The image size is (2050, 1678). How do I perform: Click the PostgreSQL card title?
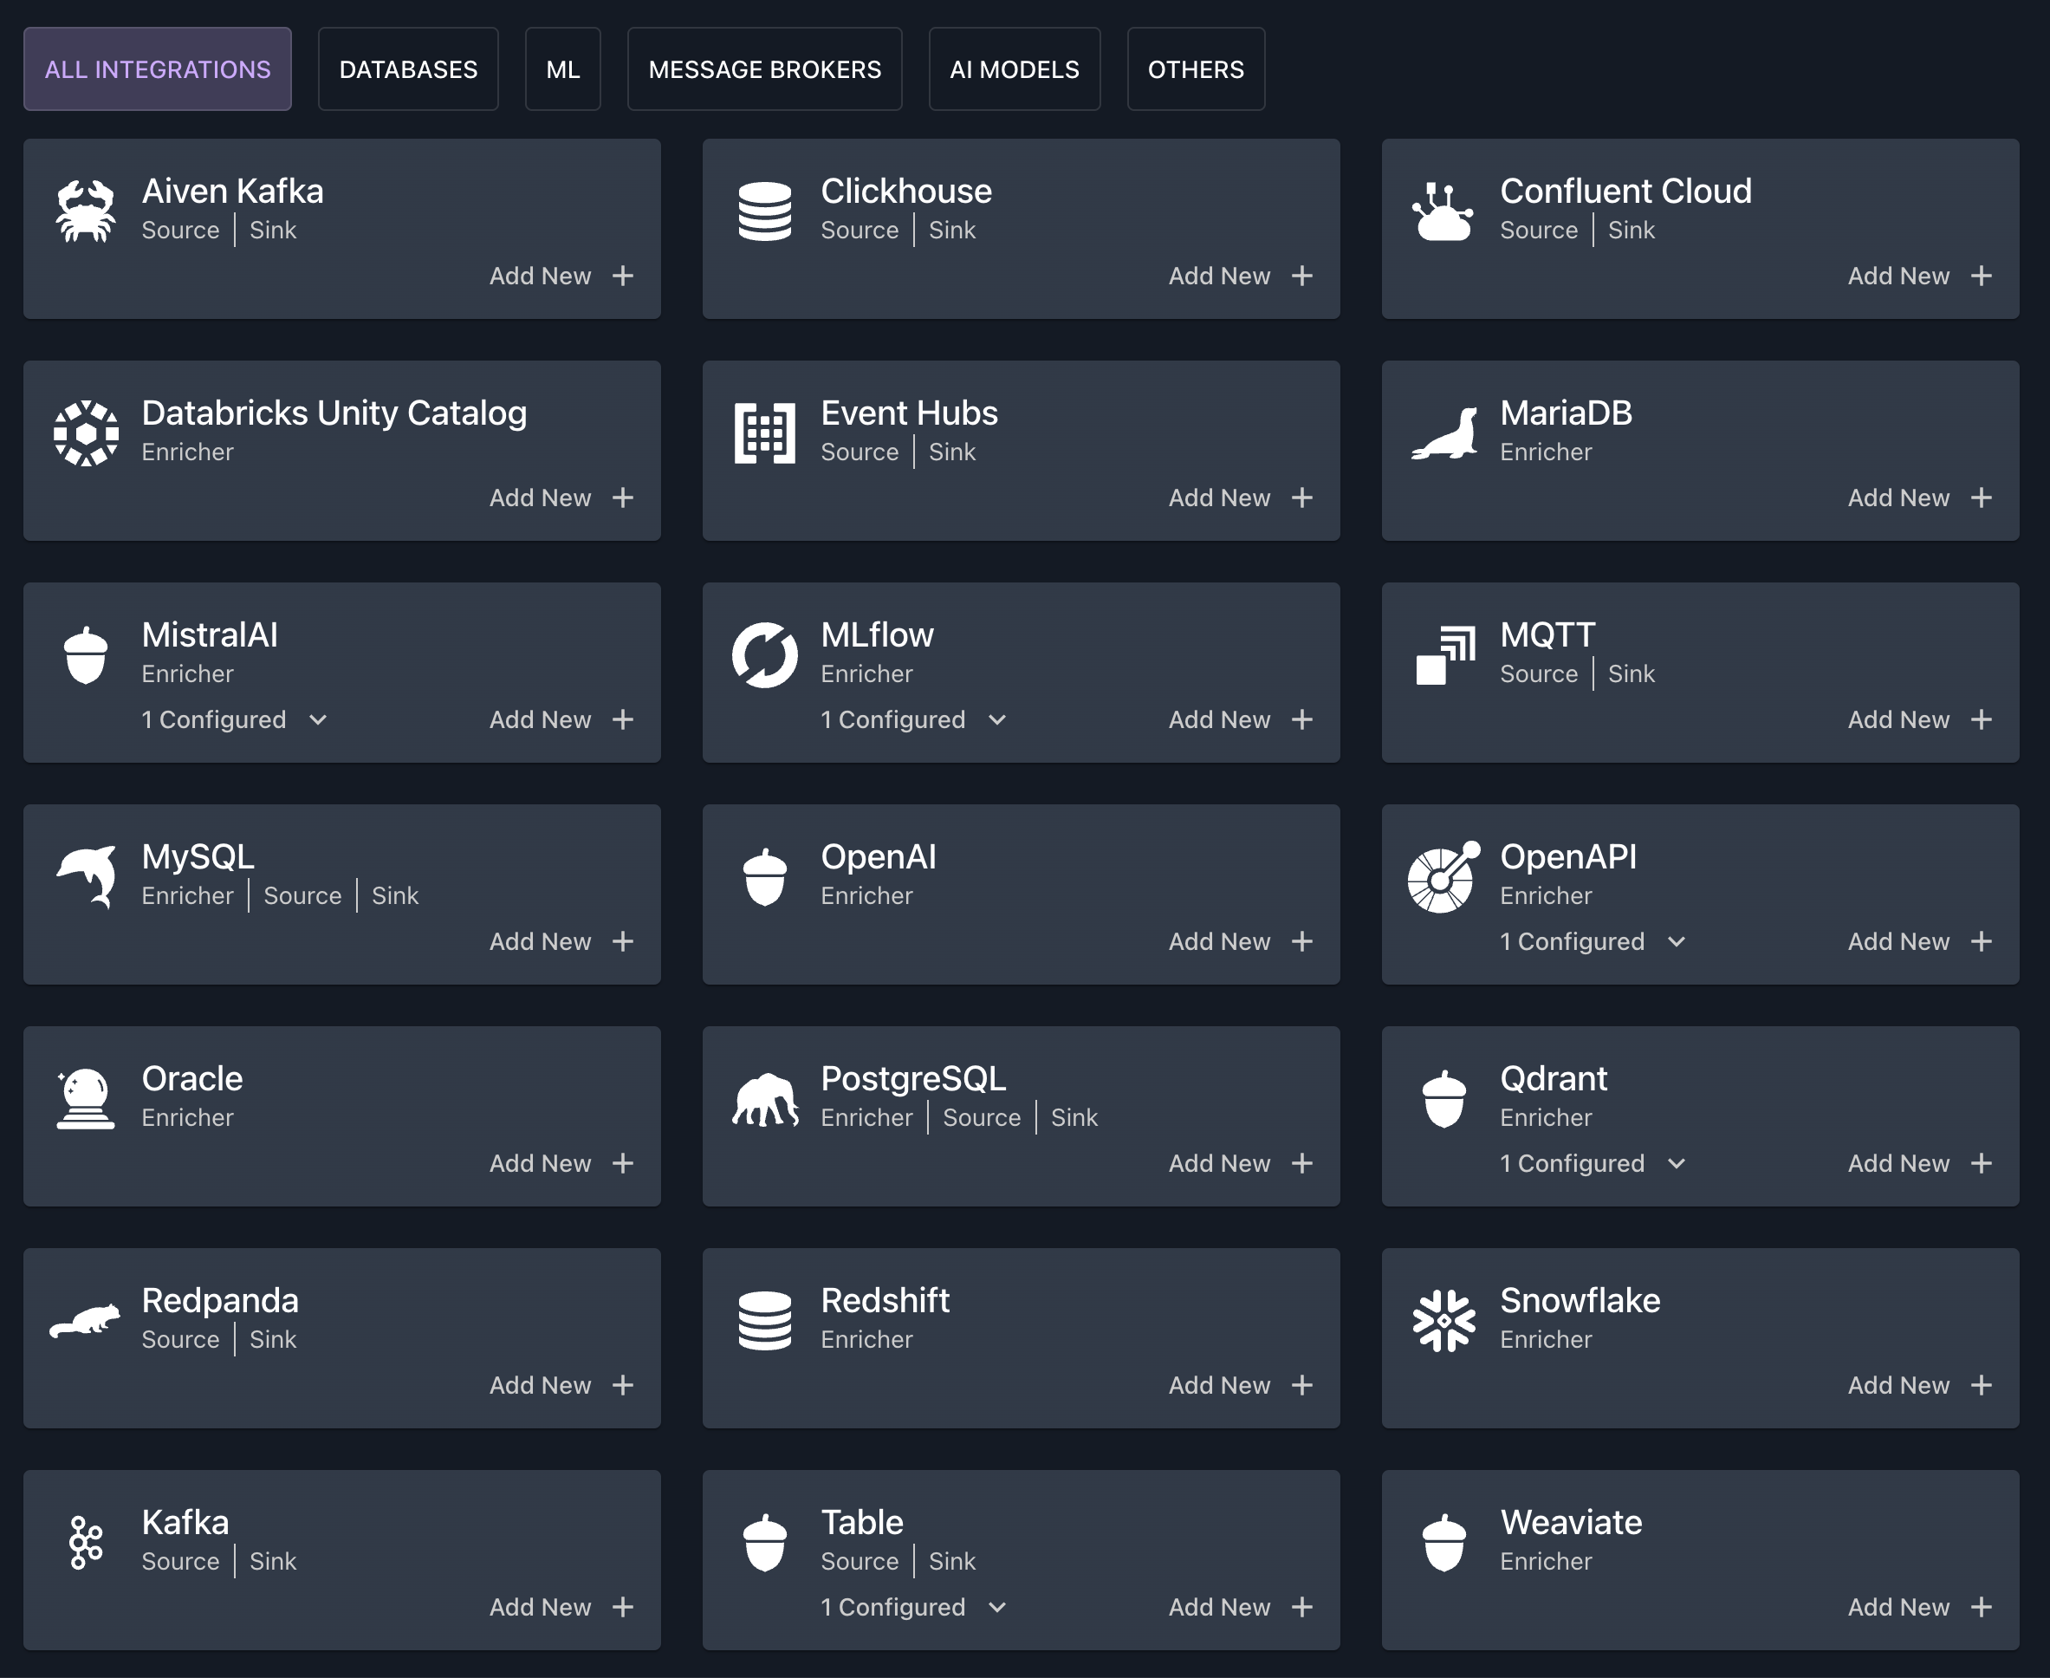pyautogui.click(x=913, y=1079)
